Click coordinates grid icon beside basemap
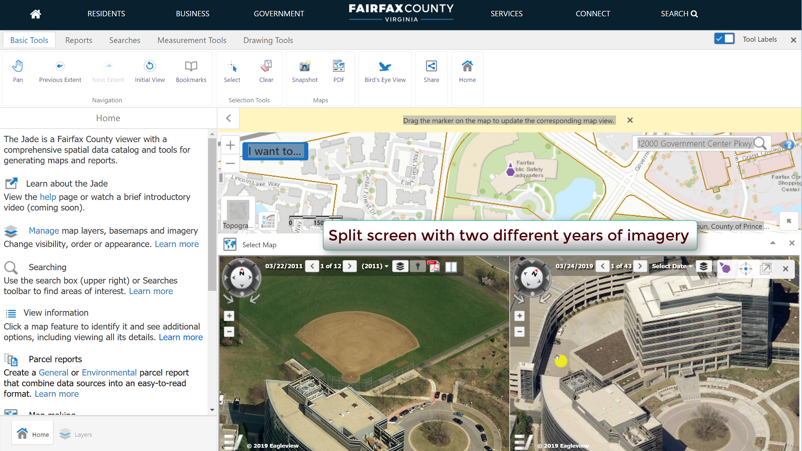Viewport: 802px width, 451px height. (268, 221)
